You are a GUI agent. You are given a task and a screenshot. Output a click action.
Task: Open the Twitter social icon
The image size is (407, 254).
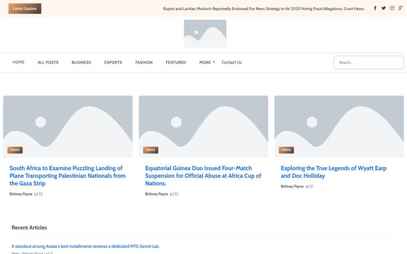click(383, 8)
